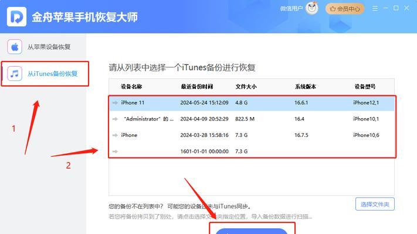The width and height of the screenshot is (417, 234).
Task: Click the 文件大小 column header
Action: (246, 87)
